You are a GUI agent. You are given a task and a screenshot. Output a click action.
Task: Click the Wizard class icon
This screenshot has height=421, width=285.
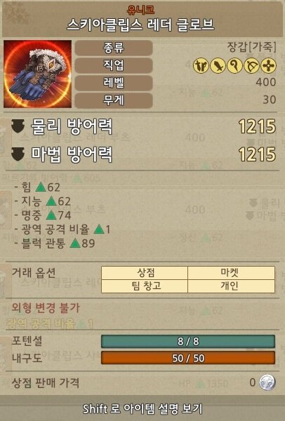pyautogui.click(x=234, y=65)
